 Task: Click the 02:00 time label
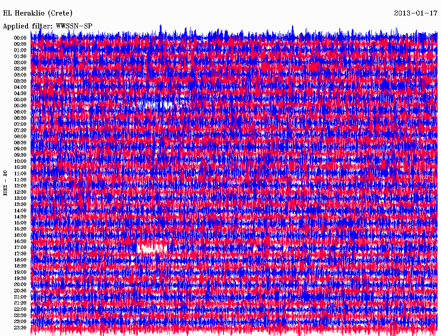(20, 62)
